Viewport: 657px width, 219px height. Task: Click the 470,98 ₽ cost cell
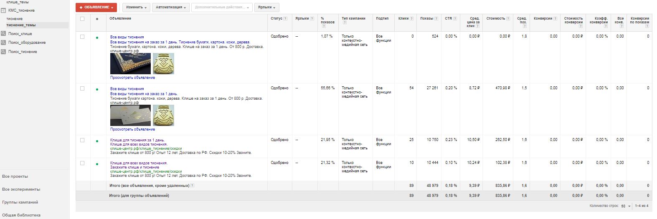tap(502, 88)
